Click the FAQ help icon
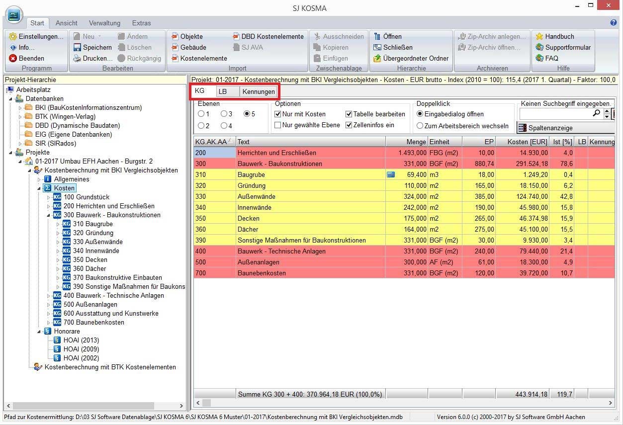Image resolution: width=623 pixels, height=425 pixels. click(x=539, y=58)
